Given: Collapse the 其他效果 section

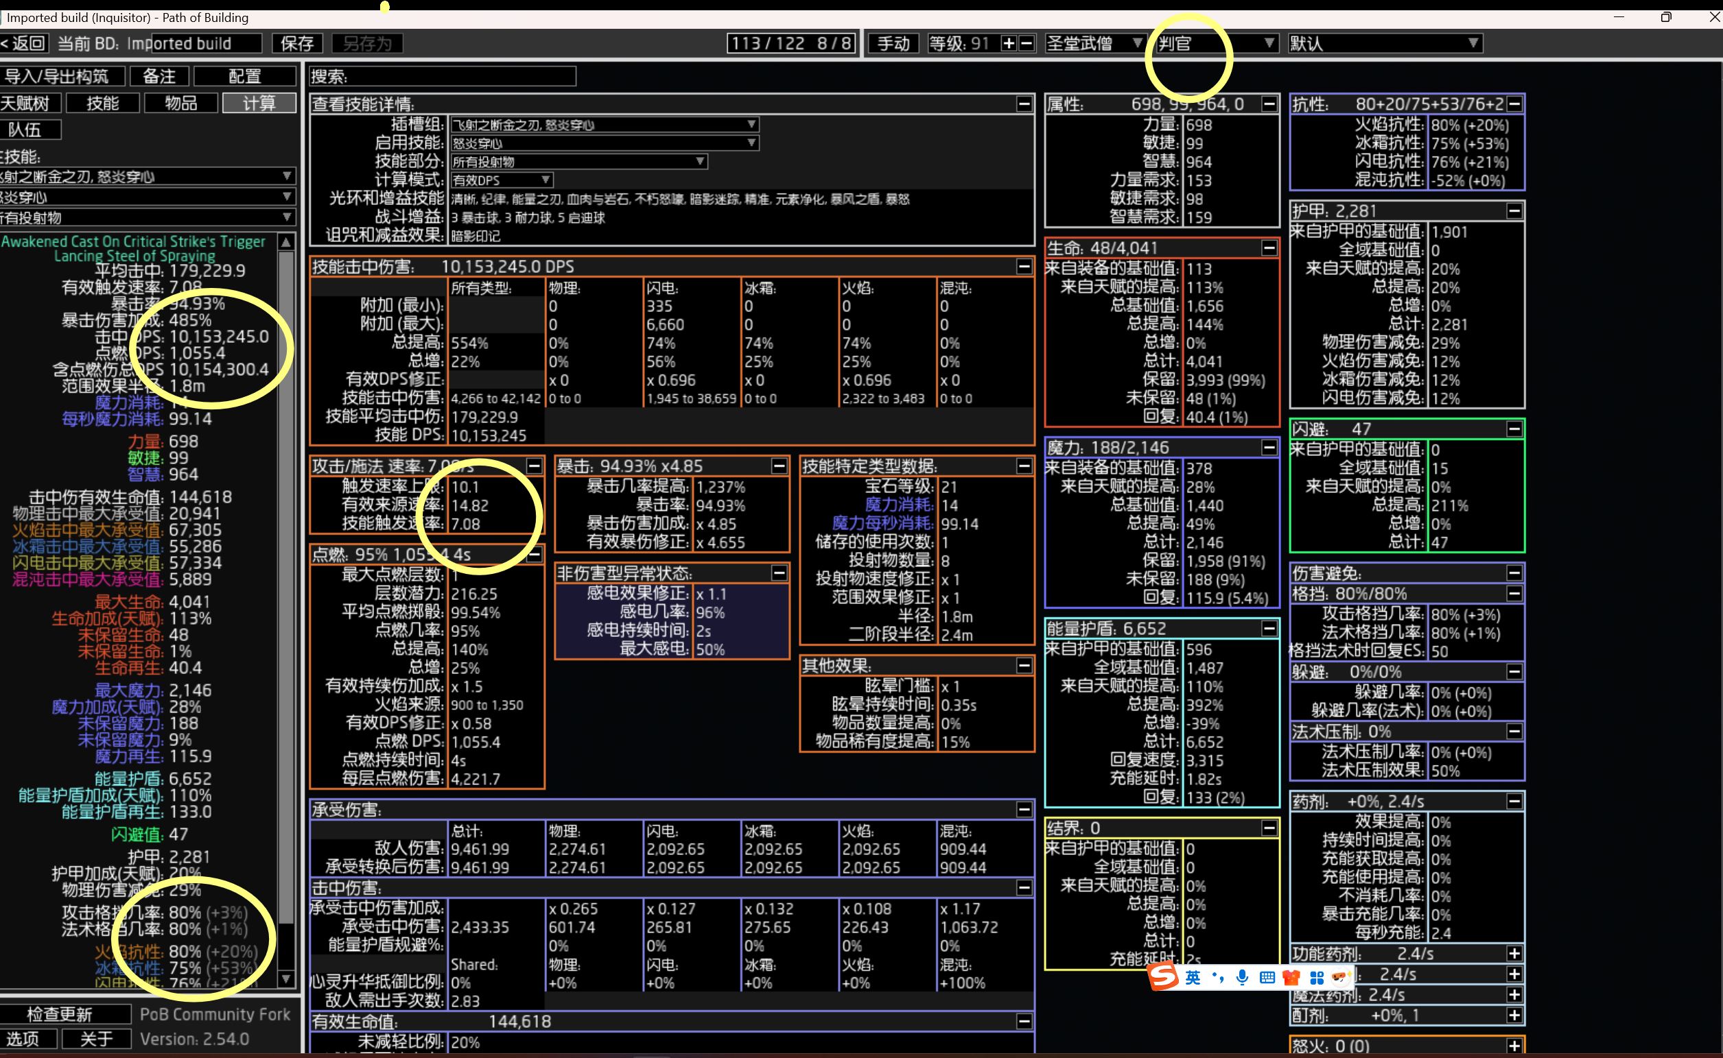Looking at the screenshot, I should (x=1024, y=665).
